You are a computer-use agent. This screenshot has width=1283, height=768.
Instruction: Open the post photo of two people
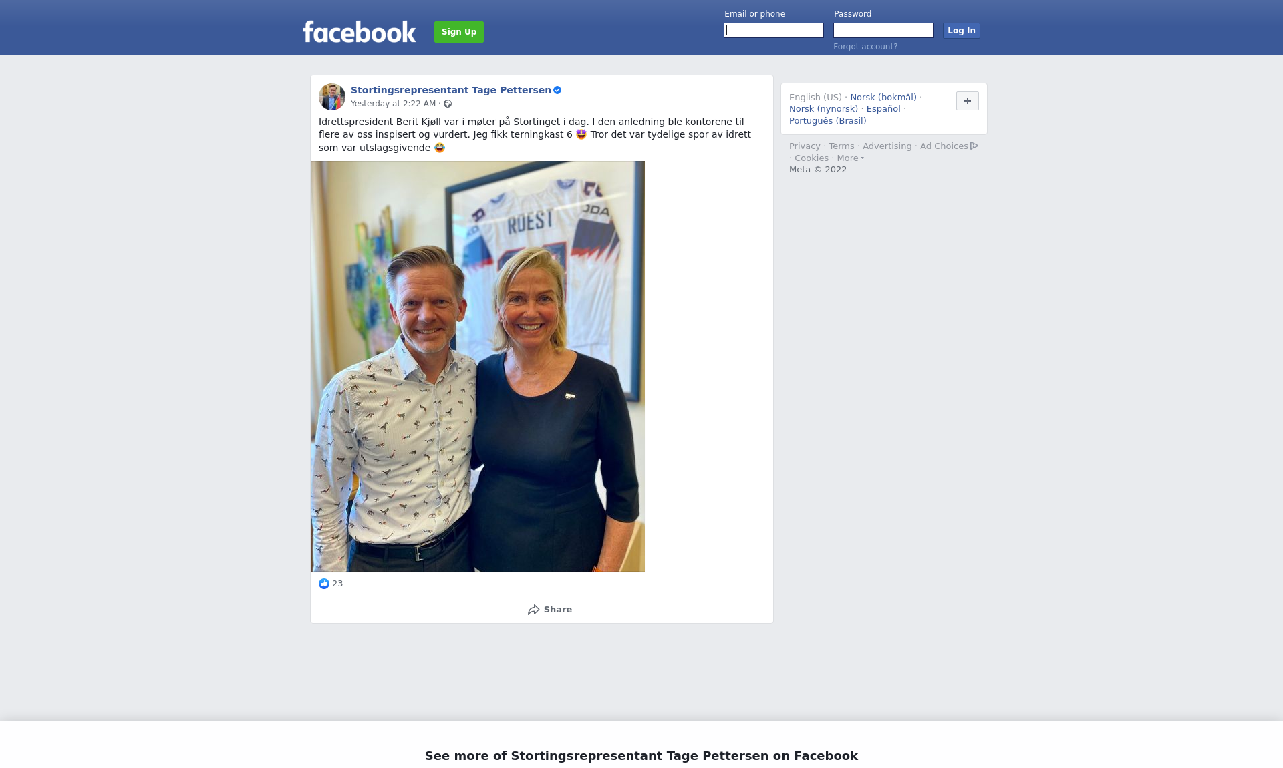(478, 366)
